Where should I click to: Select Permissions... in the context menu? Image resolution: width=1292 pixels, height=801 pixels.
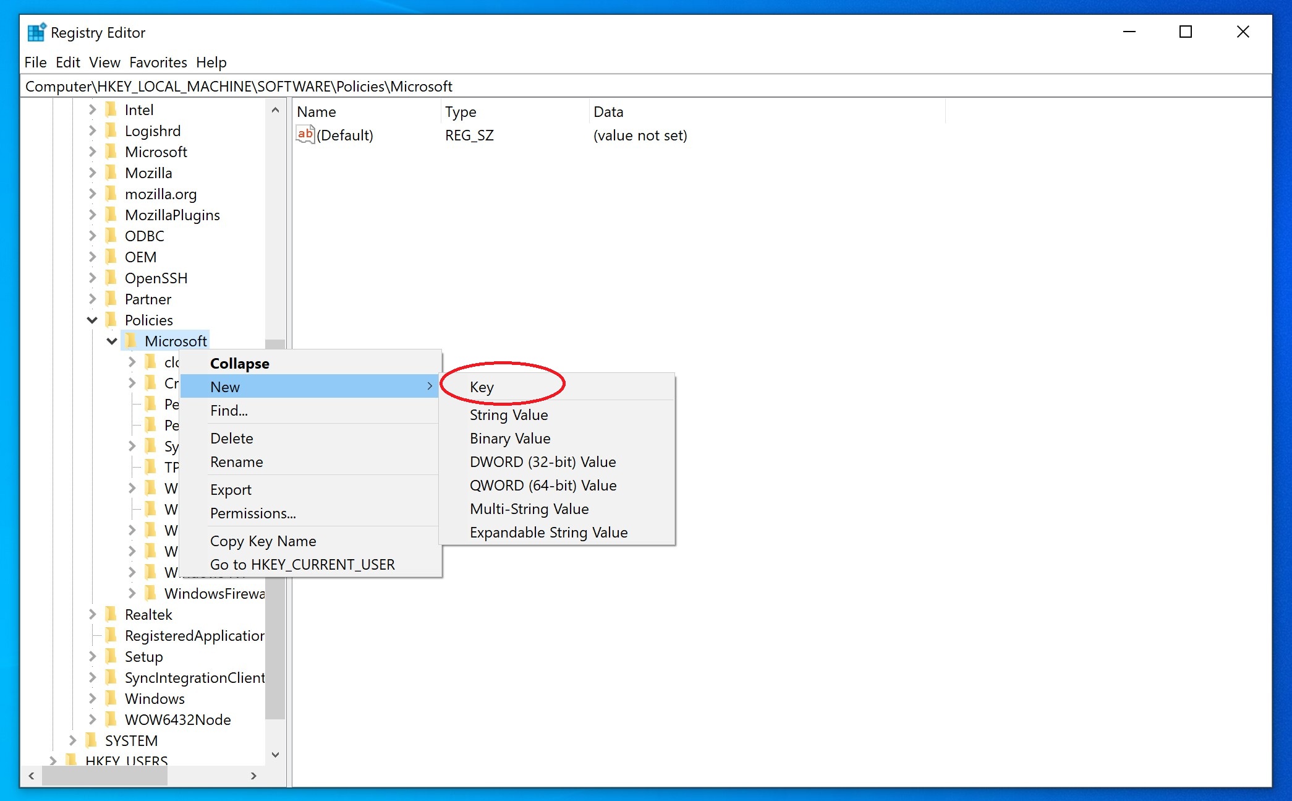pos(310,513)
